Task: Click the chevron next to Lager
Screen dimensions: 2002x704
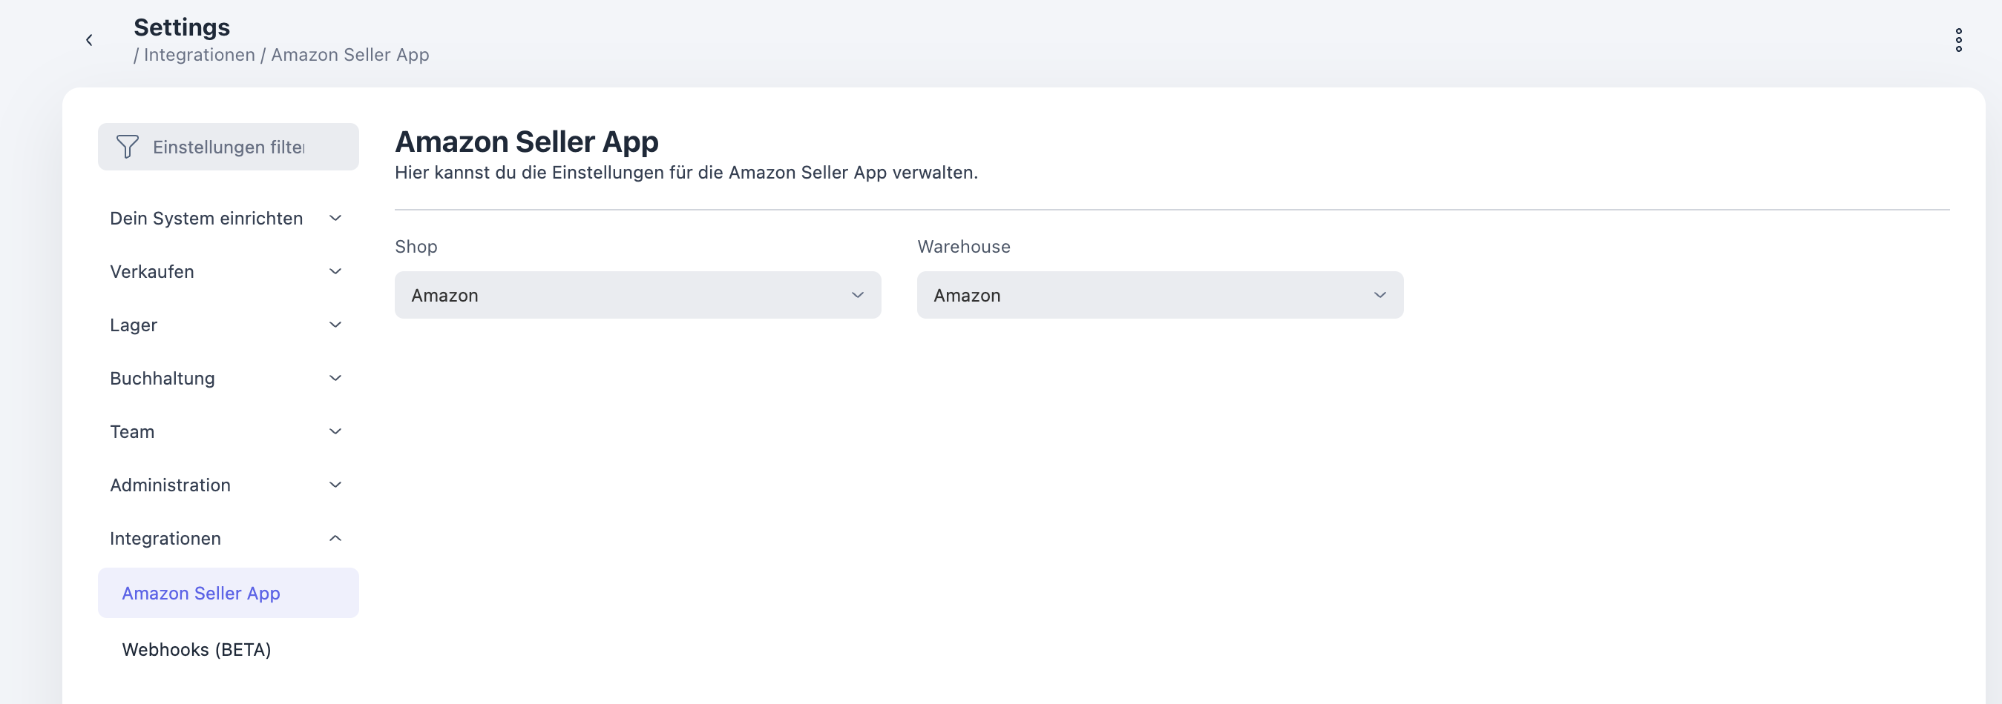Action: tap(335, 325)
